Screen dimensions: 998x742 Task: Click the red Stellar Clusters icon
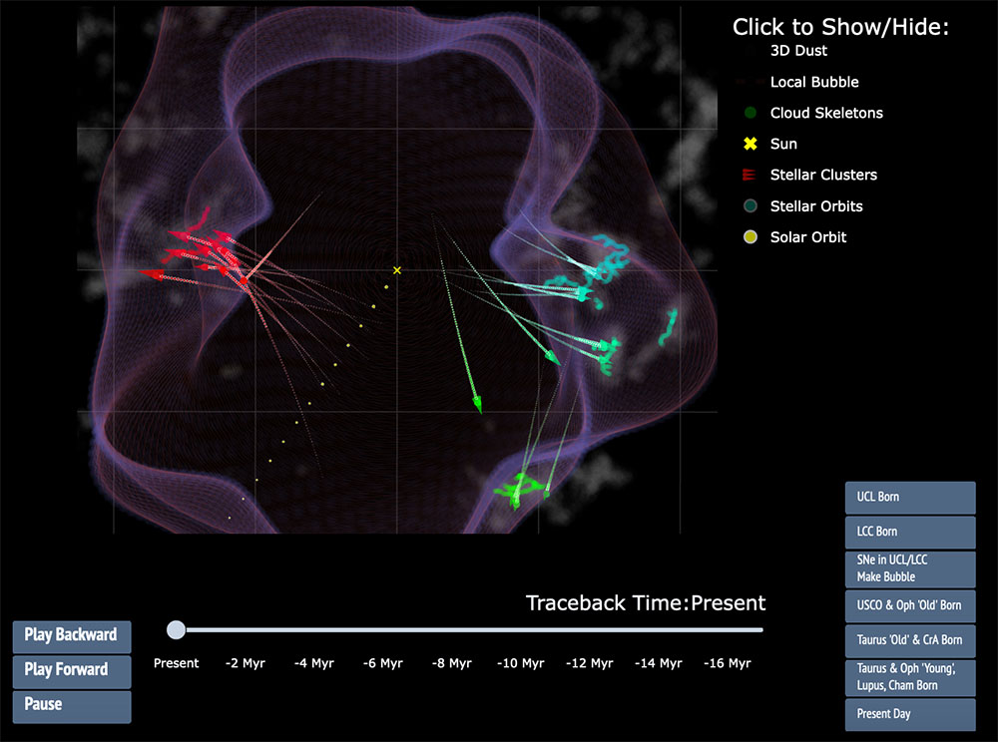(749, 175)
